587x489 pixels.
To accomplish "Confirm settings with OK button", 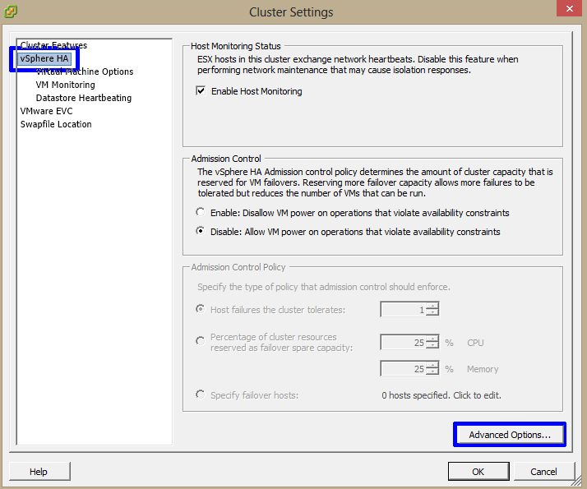I will tap(478, 472).
